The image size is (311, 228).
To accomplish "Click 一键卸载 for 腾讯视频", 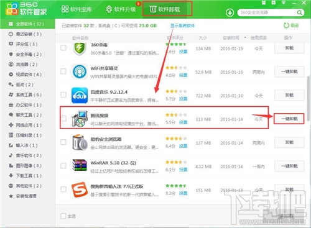I will pos(289,119).
